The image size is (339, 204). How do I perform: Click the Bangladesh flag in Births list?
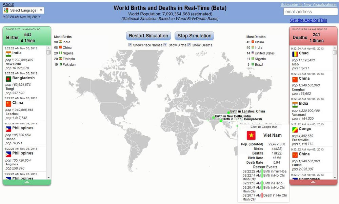tap(8, 79)
